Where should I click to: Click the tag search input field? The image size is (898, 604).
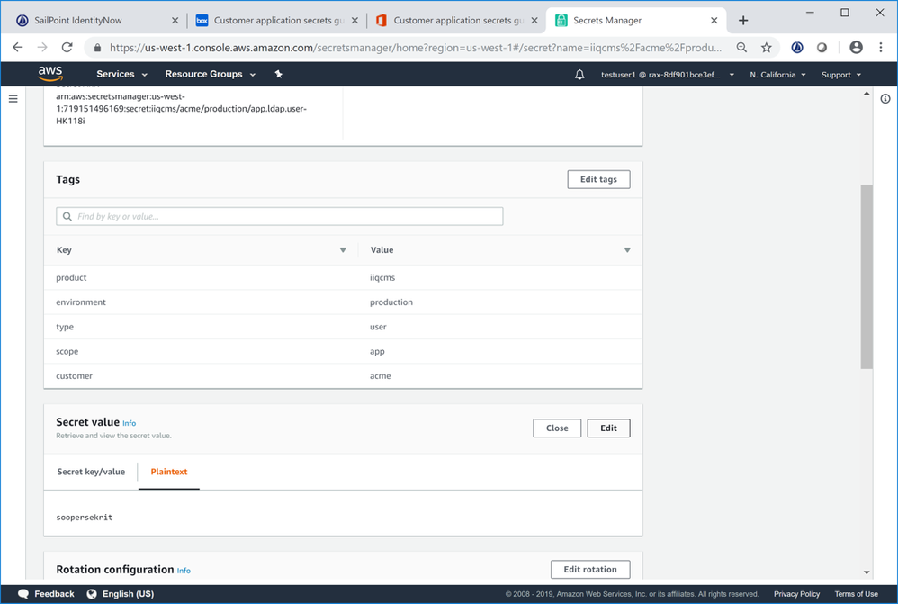279,217
